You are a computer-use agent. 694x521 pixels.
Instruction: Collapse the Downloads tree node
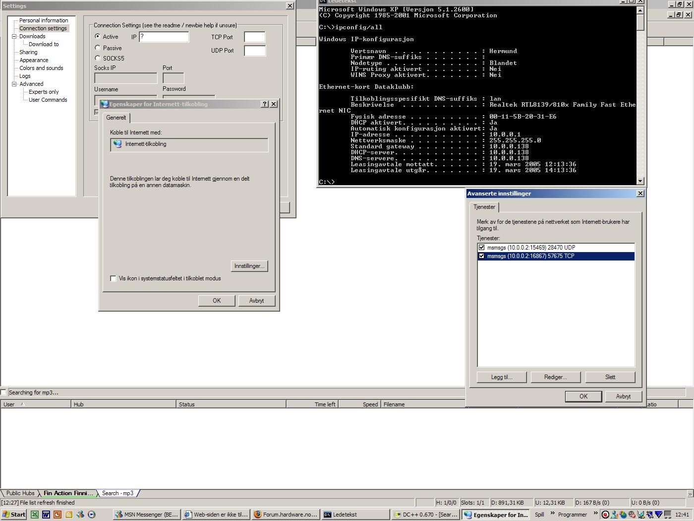coord(14,36)
